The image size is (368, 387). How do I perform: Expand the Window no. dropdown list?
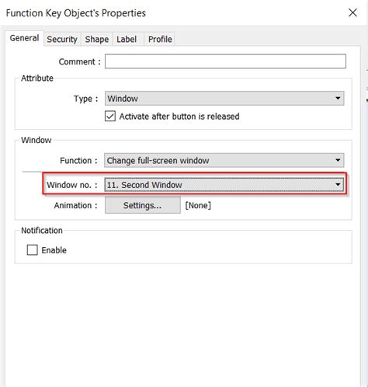pyautogui.click(x=224, y=185)
